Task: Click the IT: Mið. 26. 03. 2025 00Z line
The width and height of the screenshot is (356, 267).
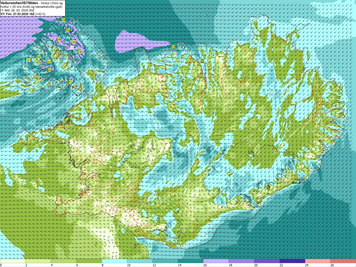Action: coord(18,10)
